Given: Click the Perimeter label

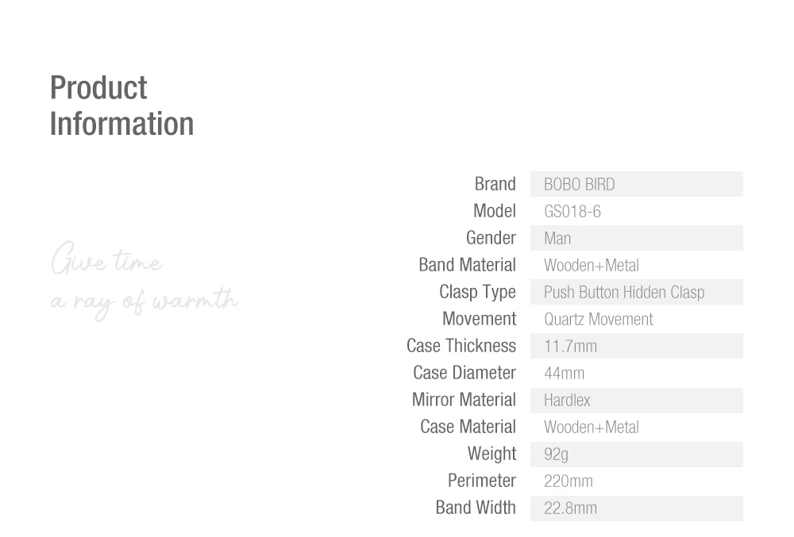Looking at the screenshot, I should pyautogui.click(x=482, y=481).
